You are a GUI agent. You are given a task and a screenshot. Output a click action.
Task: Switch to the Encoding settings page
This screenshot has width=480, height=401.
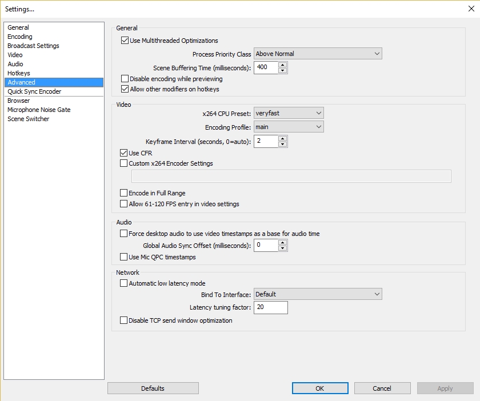[19, 36]
